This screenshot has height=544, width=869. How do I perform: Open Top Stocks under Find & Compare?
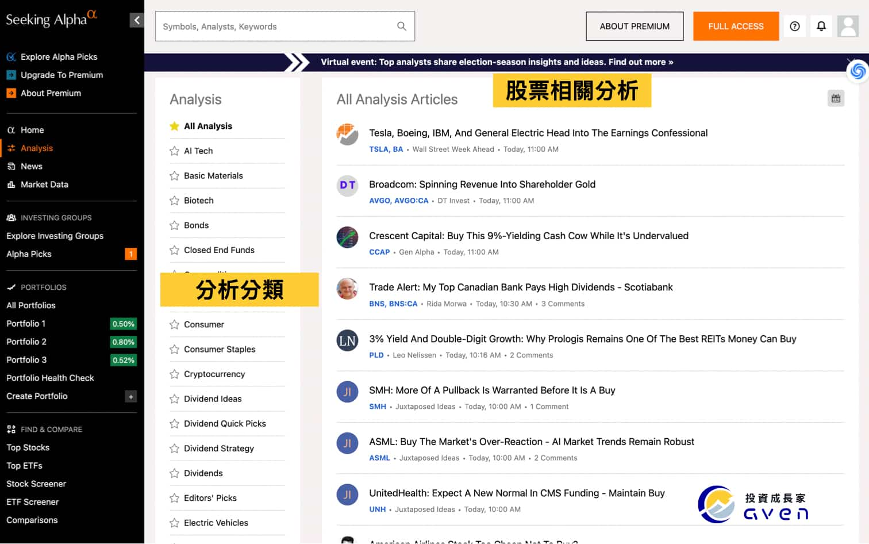tap(28, 447)
